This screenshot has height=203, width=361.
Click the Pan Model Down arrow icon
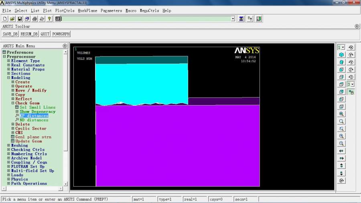[341, 173]
